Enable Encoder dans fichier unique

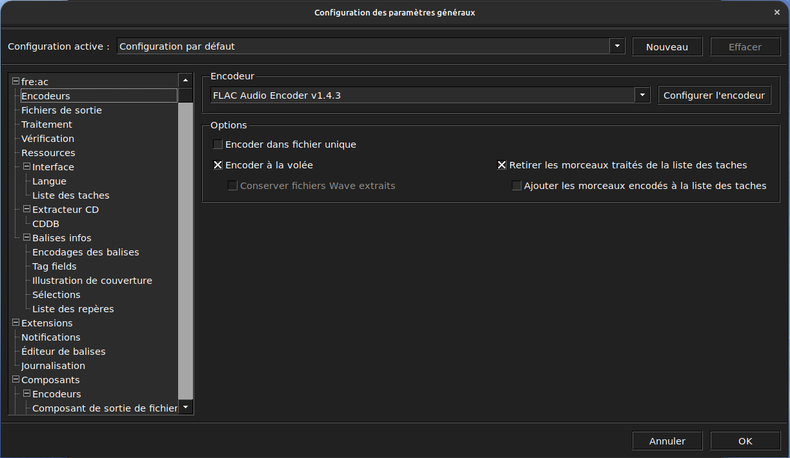pyautogui.click(x=218, y=144)
